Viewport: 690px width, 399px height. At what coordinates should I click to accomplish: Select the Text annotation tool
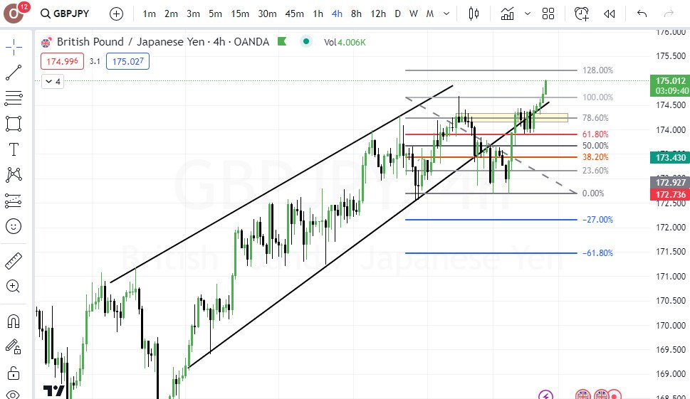click(x=14, y=149)
